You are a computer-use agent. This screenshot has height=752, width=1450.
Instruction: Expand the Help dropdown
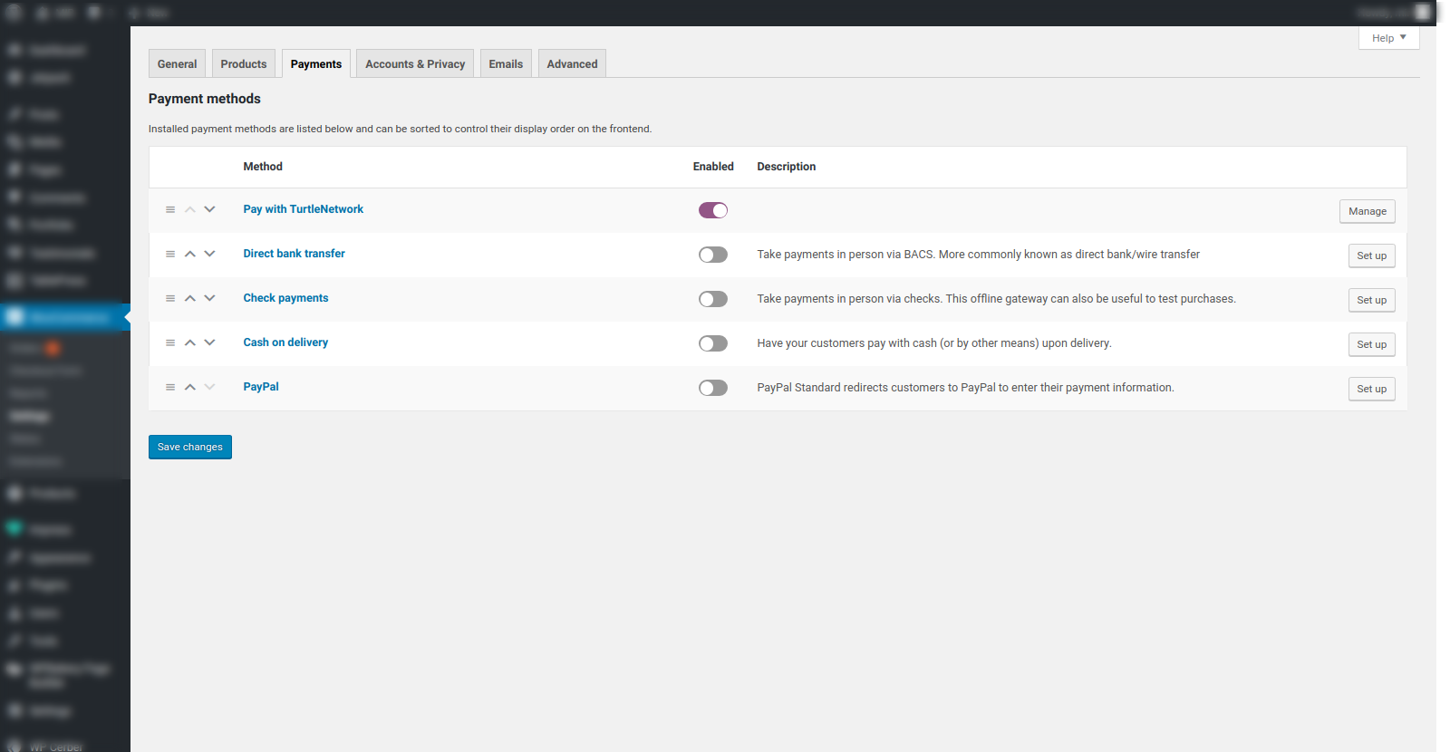1388,38
